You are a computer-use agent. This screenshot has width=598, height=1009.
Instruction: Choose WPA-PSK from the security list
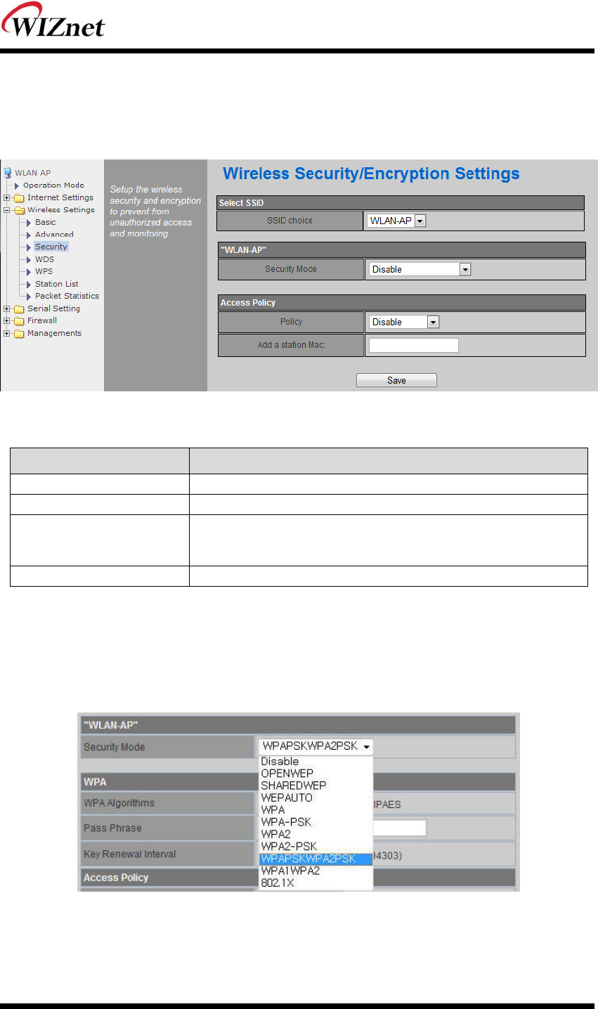[316, 822]
